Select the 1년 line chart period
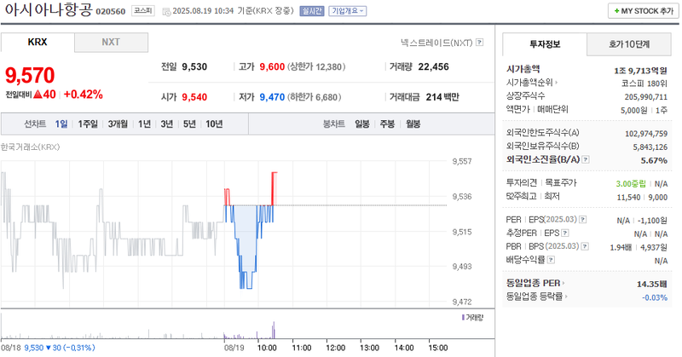This screenshot has height=357, width=682. pyautogui.click(x=144, y=124)
